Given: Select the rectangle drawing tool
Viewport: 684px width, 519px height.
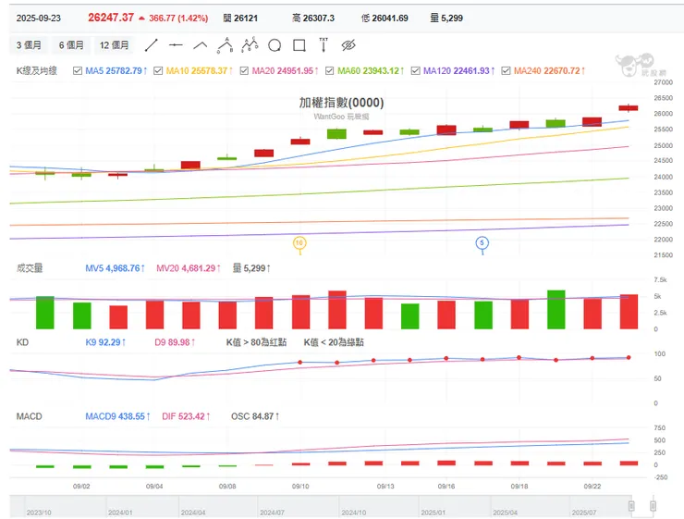Looking at the screenshot, I should pyautogui.click(x=299, y=45).
